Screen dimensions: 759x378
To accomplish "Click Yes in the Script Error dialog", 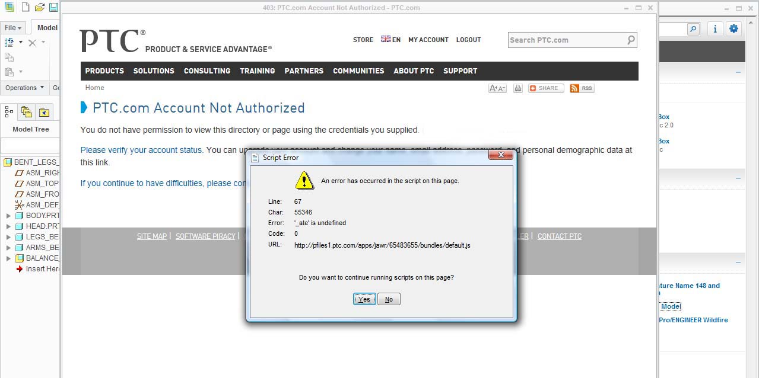I will pos(364,299).
